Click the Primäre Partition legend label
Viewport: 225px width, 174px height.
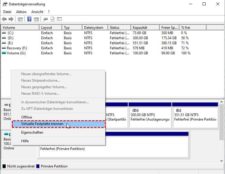(x=54, y=166)
